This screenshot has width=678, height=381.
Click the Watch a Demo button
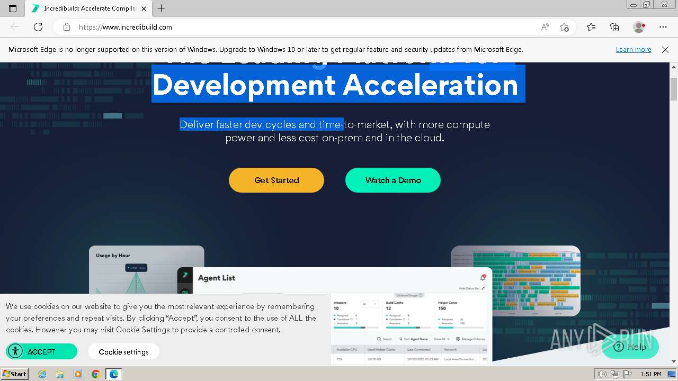(x=393, y=180)
